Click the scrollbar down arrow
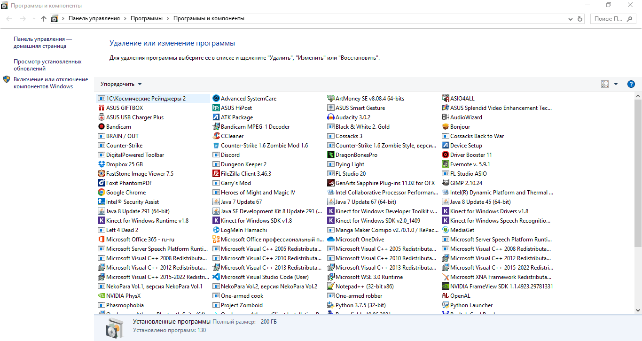Screen dimensions: 642x341 pyautogui.click(x=638, y=310)
